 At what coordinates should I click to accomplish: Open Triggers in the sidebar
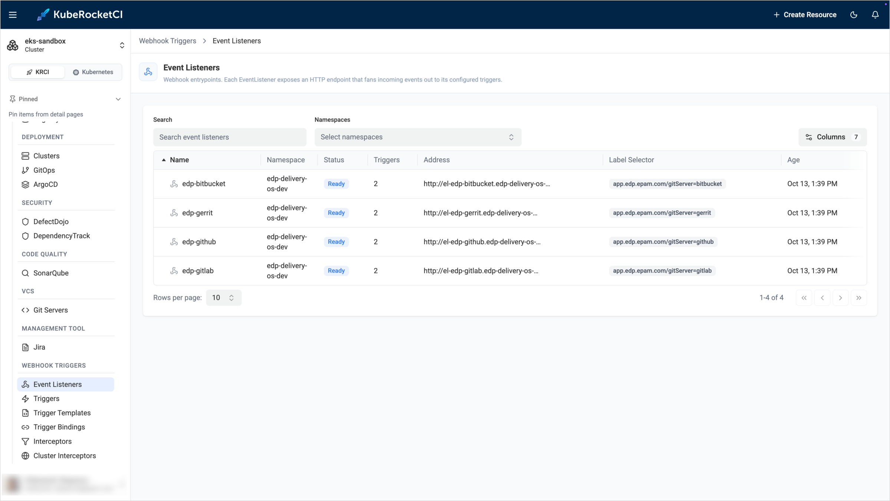tap(65, 399)
